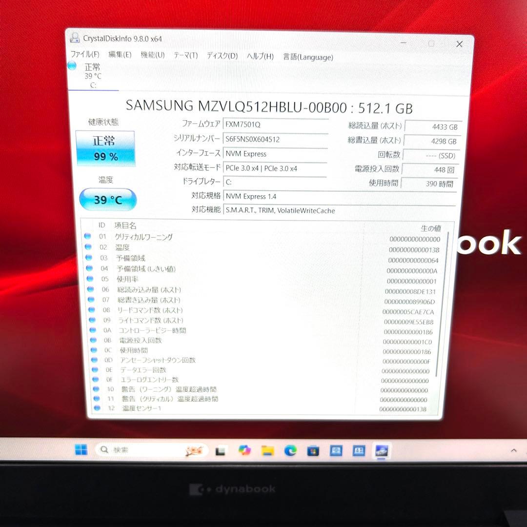Click the standard field NVM Express 1.4
527x527 pixels.
pyautogui.click(x=340, y=196)
